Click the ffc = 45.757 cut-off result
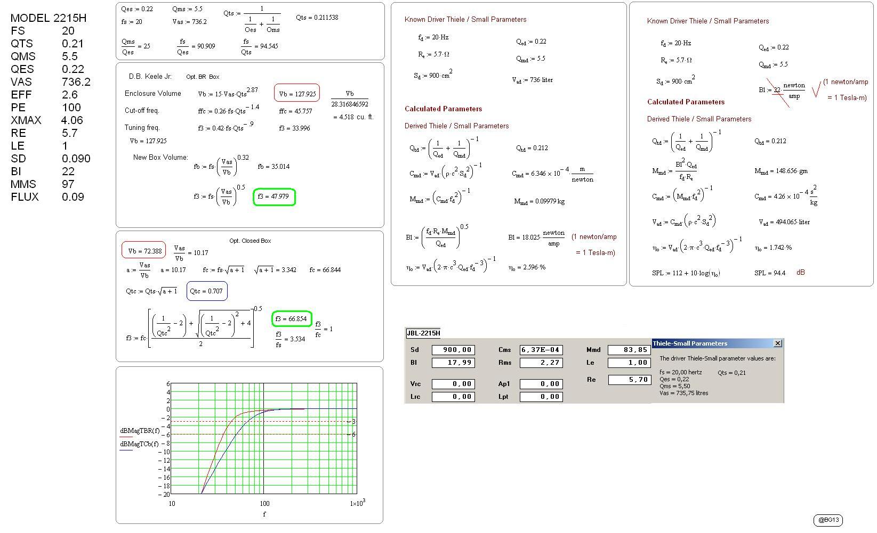877x533 pixels. pyautogui.click(x=295, y=111)
